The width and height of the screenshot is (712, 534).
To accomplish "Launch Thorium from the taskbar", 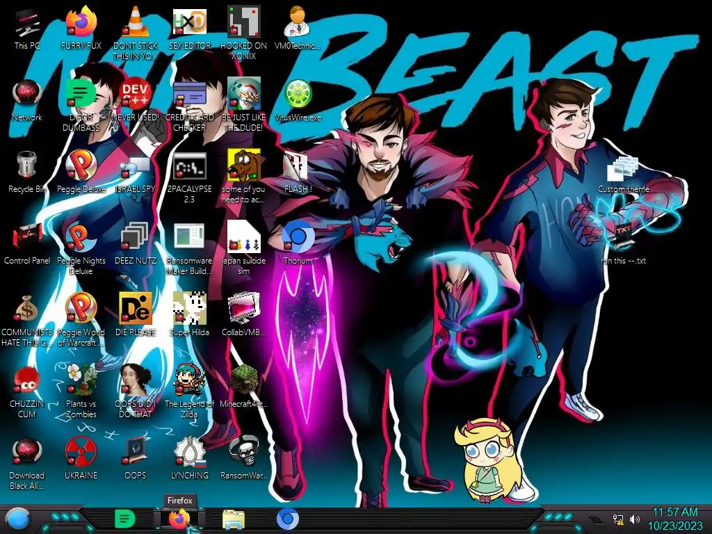I will coord(287,519).
